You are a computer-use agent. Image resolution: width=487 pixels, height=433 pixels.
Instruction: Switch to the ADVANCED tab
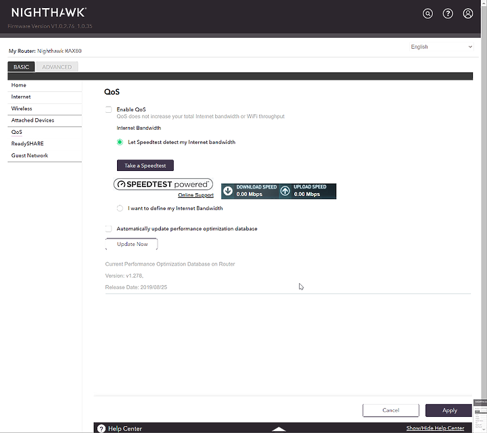point(57,67)
